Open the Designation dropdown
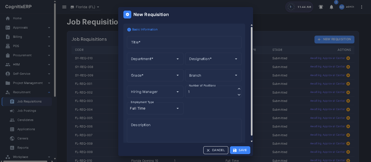Screen dimensions: 371x162 click(213, 59)
